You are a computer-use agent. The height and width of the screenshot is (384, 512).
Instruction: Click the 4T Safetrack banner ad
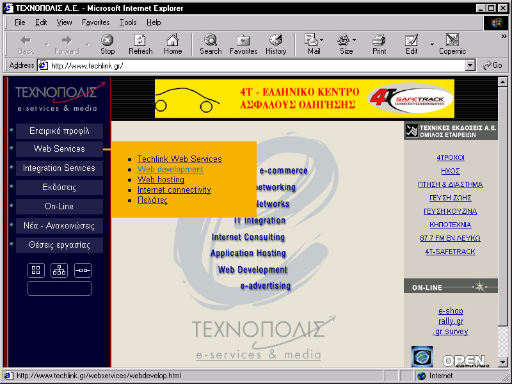(x=305, y=99)
